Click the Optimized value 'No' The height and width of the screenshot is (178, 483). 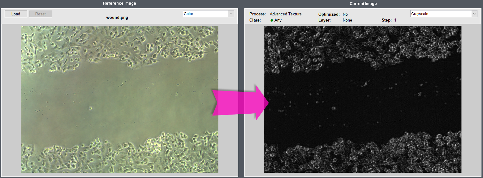(345, 14)
